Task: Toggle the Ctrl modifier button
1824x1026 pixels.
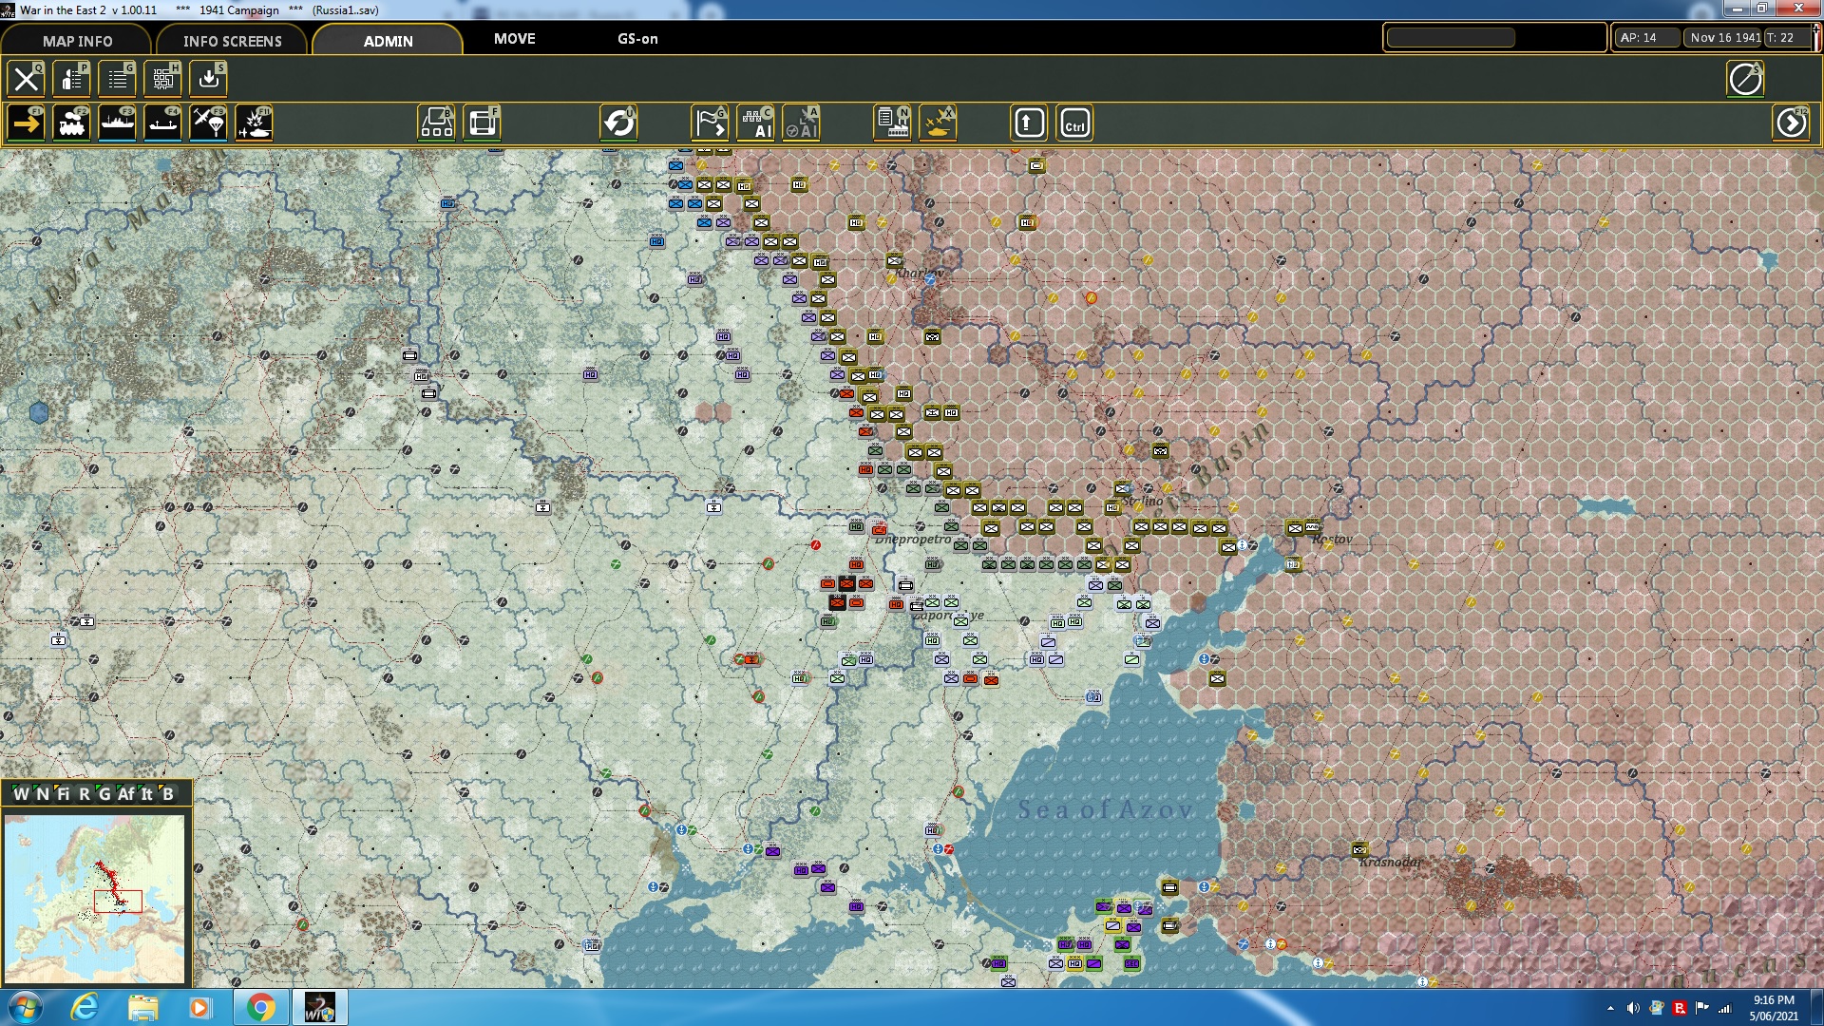Action: pos(1073,123)
